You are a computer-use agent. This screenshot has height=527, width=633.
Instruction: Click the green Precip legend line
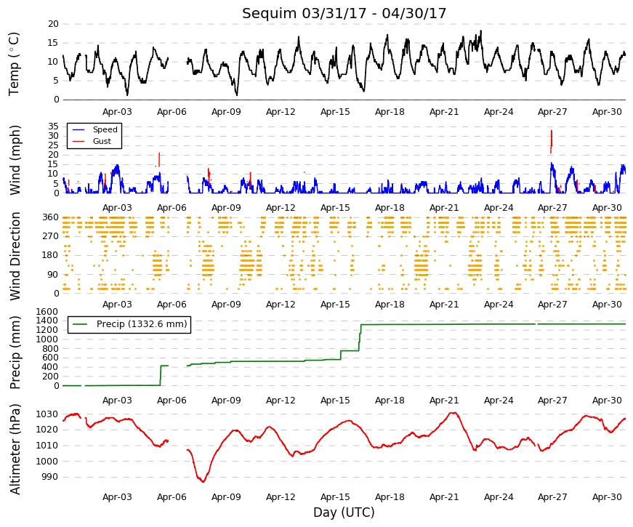[80, 324]
